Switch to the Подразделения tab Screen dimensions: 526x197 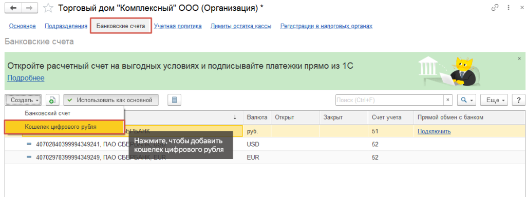(66, 26)
